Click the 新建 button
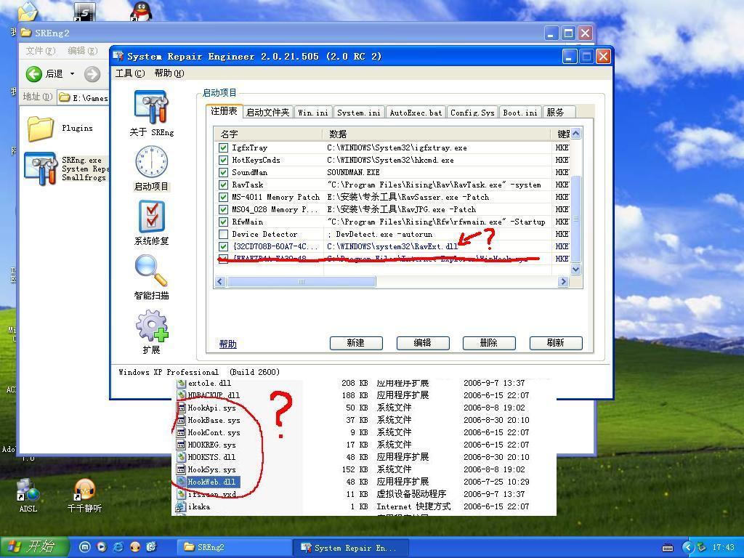This screenshot has width=744, height=558. click(x=356, y=343)
